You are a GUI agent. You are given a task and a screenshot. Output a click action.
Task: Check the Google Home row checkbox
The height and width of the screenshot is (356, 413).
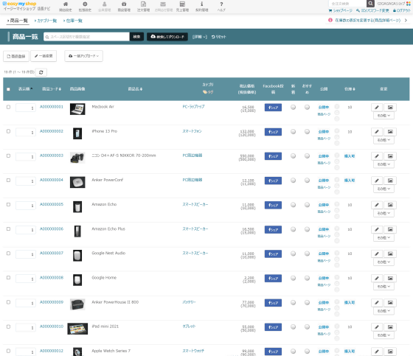pyautogui.click(x=8, y=278)
